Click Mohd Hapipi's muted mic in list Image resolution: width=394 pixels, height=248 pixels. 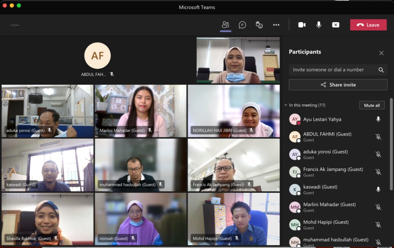click(378, 225)
